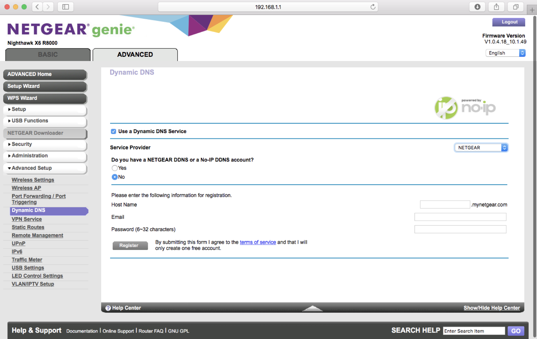Screen dimensions: 537x339
Task: Click the Email input field
Action: [x=460, y=217]
